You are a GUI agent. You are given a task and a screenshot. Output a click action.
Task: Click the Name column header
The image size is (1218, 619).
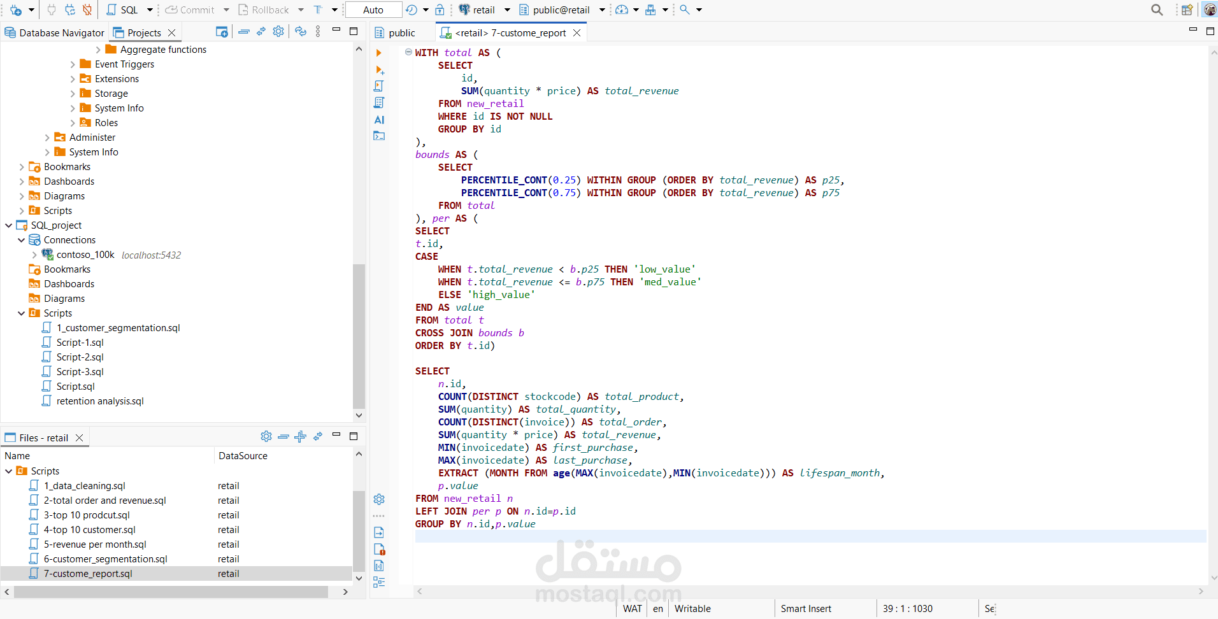(x=107, y=456)
